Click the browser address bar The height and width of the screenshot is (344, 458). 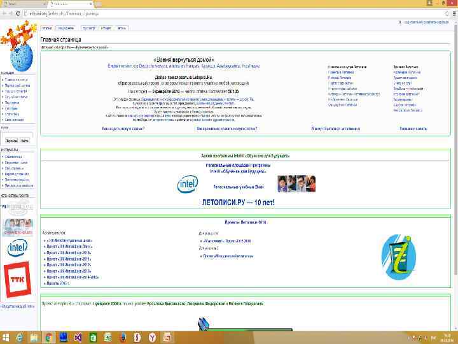pos(233,13)
